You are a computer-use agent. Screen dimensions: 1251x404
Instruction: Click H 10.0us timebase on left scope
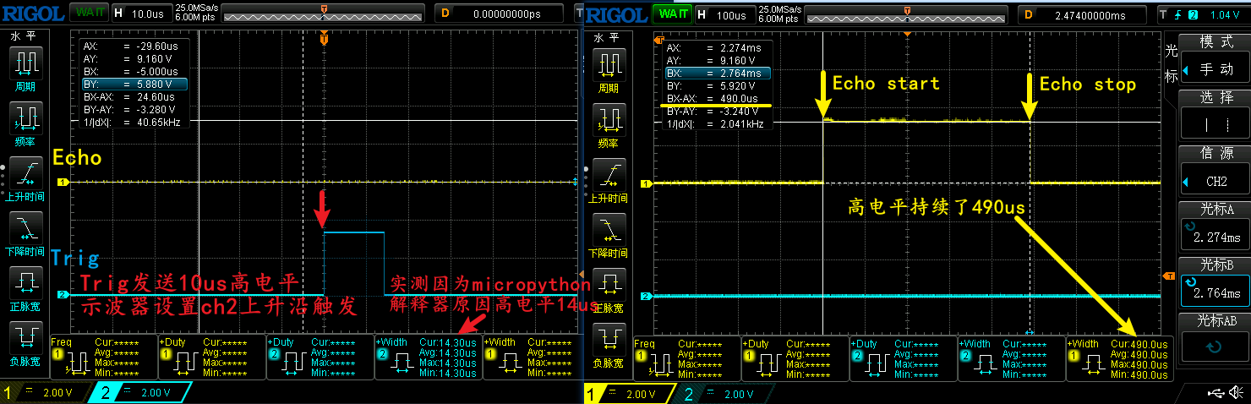140,14
